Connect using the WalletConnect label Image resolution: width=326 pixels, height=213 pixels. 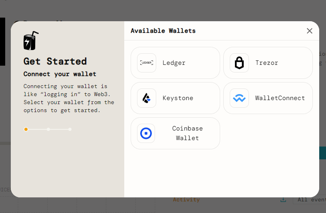[x=280, y=98]
